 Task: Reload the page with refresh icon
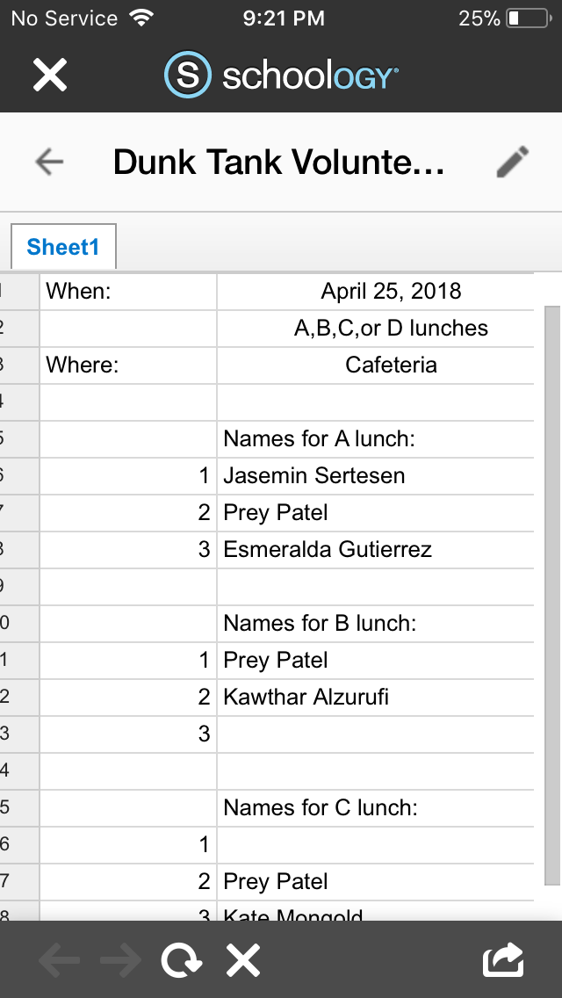point(181,960)
